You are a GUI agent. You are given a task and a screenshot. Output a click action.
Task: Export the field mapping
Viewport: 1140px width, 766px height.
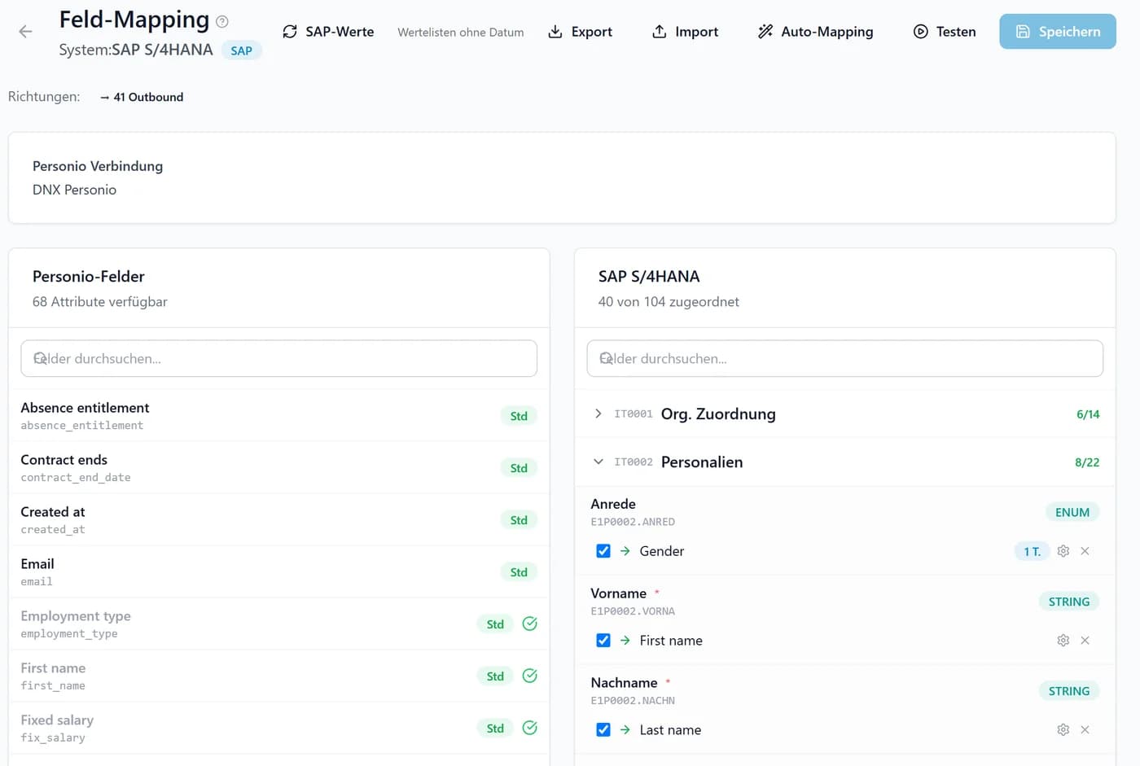point(580,32)
